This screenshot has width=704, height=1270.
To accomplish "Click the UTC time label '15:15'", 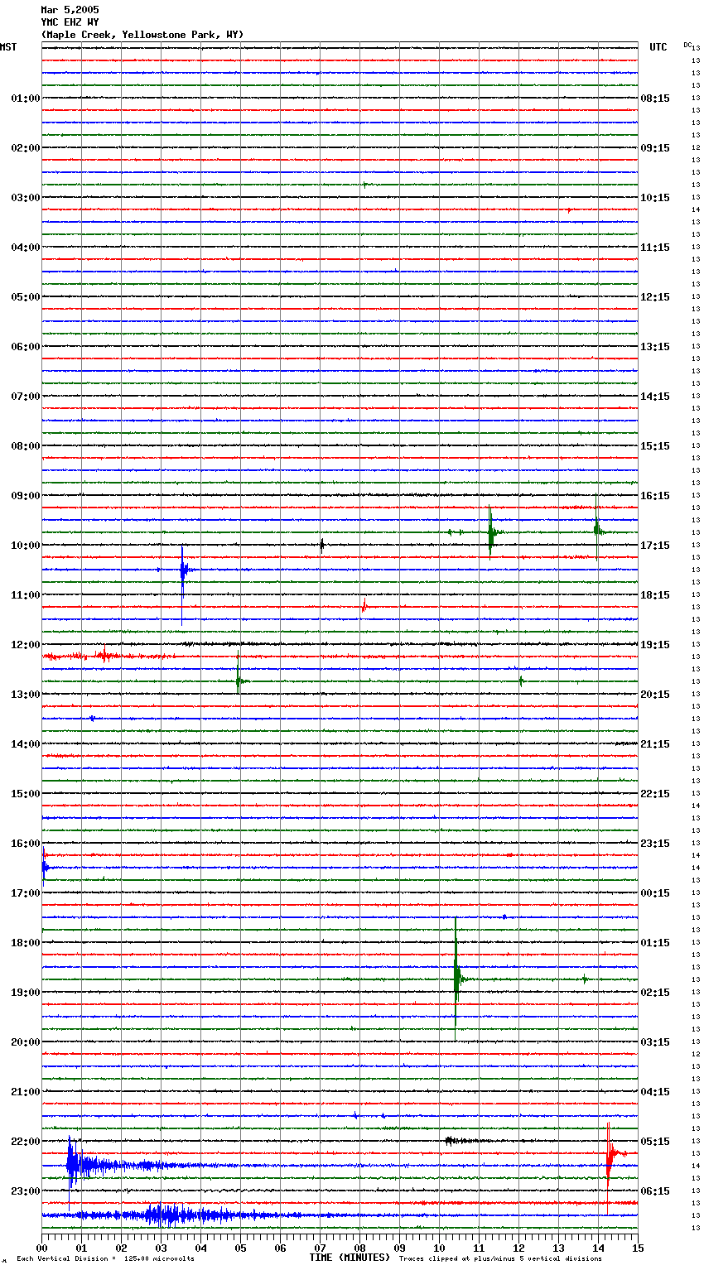I will click(655, 446).
